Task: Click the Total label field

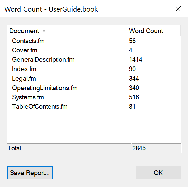Action: point(69,148)
